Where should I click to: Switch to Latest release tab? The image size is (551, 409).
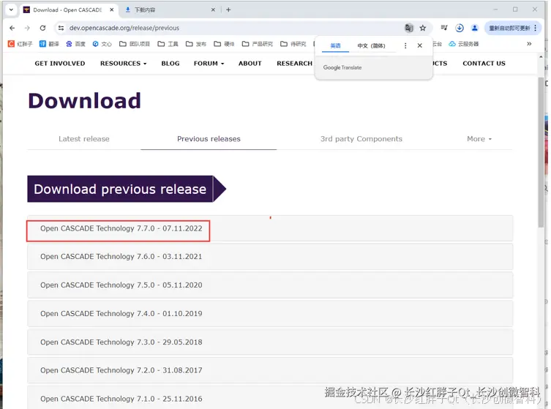(x=84, y=139)
